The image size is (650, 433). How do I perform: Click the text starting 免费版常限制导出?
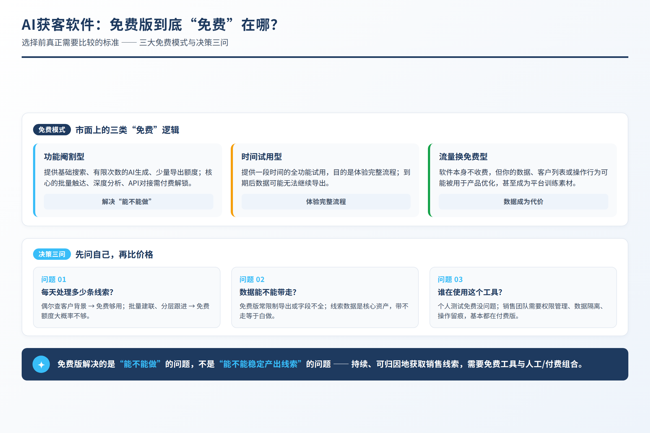(324, 311)
